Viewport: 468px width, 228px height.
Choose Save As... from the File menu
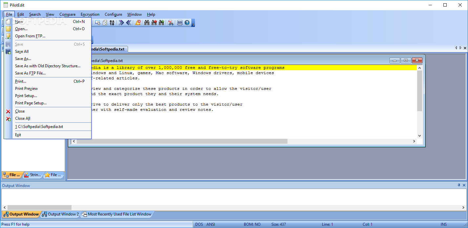tap(48, 59)
